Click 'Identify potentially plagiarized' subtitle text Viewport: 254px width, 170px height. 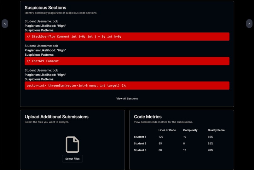[61, 13]
